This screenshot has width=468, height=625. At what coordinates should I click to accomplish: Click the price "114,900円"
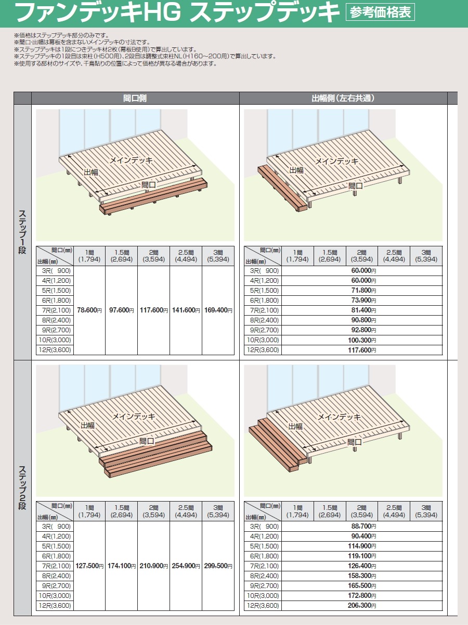click(361, 546)
